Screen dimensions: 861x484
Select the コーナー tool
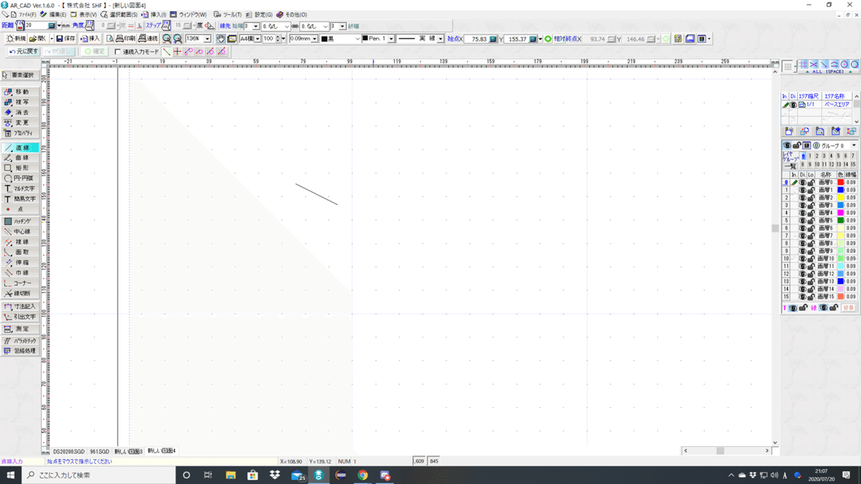(x=20, y=283)
